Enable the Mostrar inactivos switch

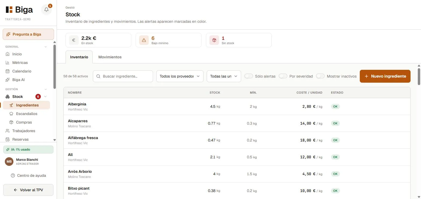(x=320, y=76)
